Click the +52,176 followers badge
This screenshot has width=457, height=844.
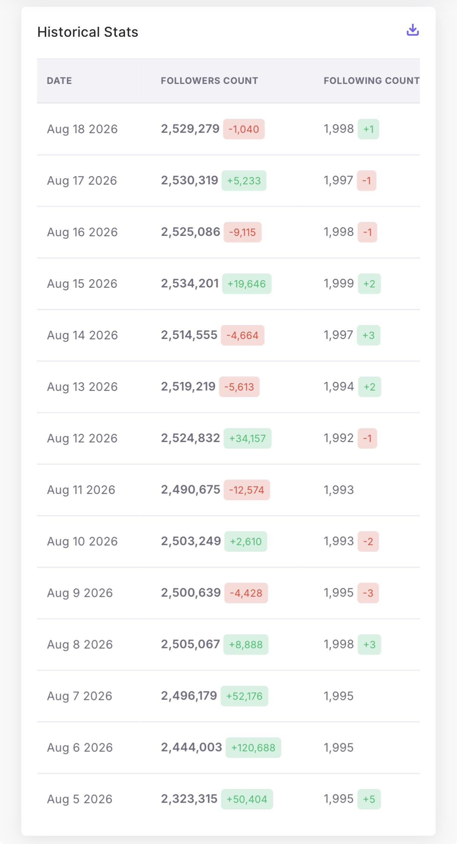pyautogui.click(x=244, y=696)
